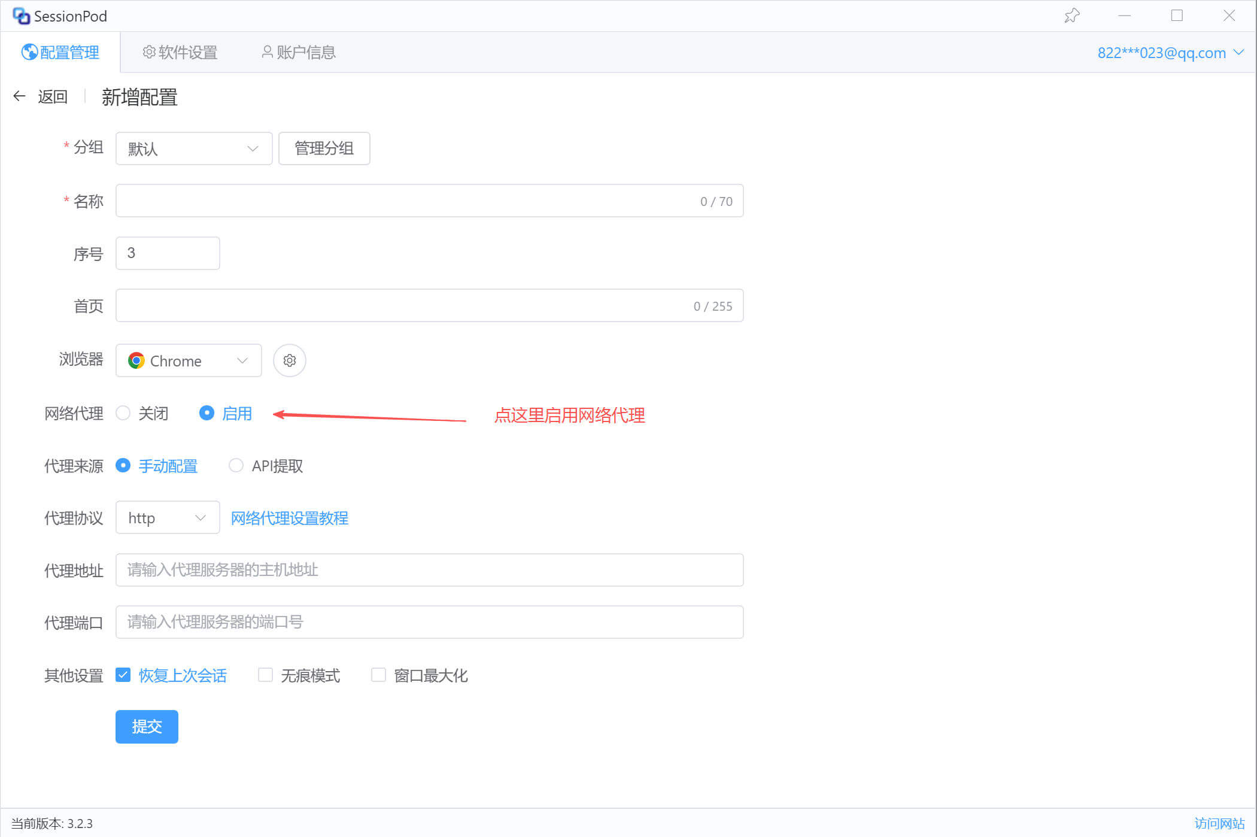Maximize the SessionPod window
The image size is (1257, 837).
click(1177, 16)
